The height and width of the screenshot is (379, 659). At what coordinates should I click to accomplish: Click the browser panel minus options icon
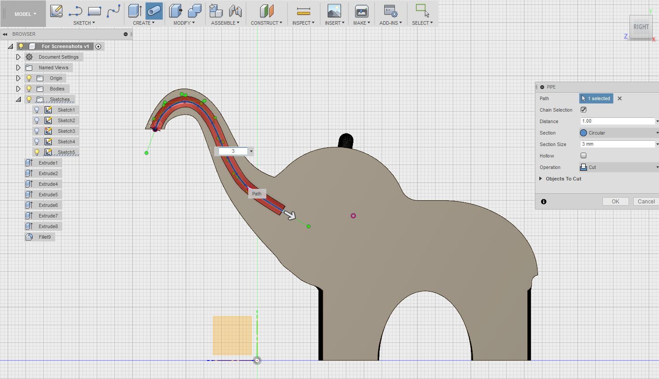(x=125, y=34)
